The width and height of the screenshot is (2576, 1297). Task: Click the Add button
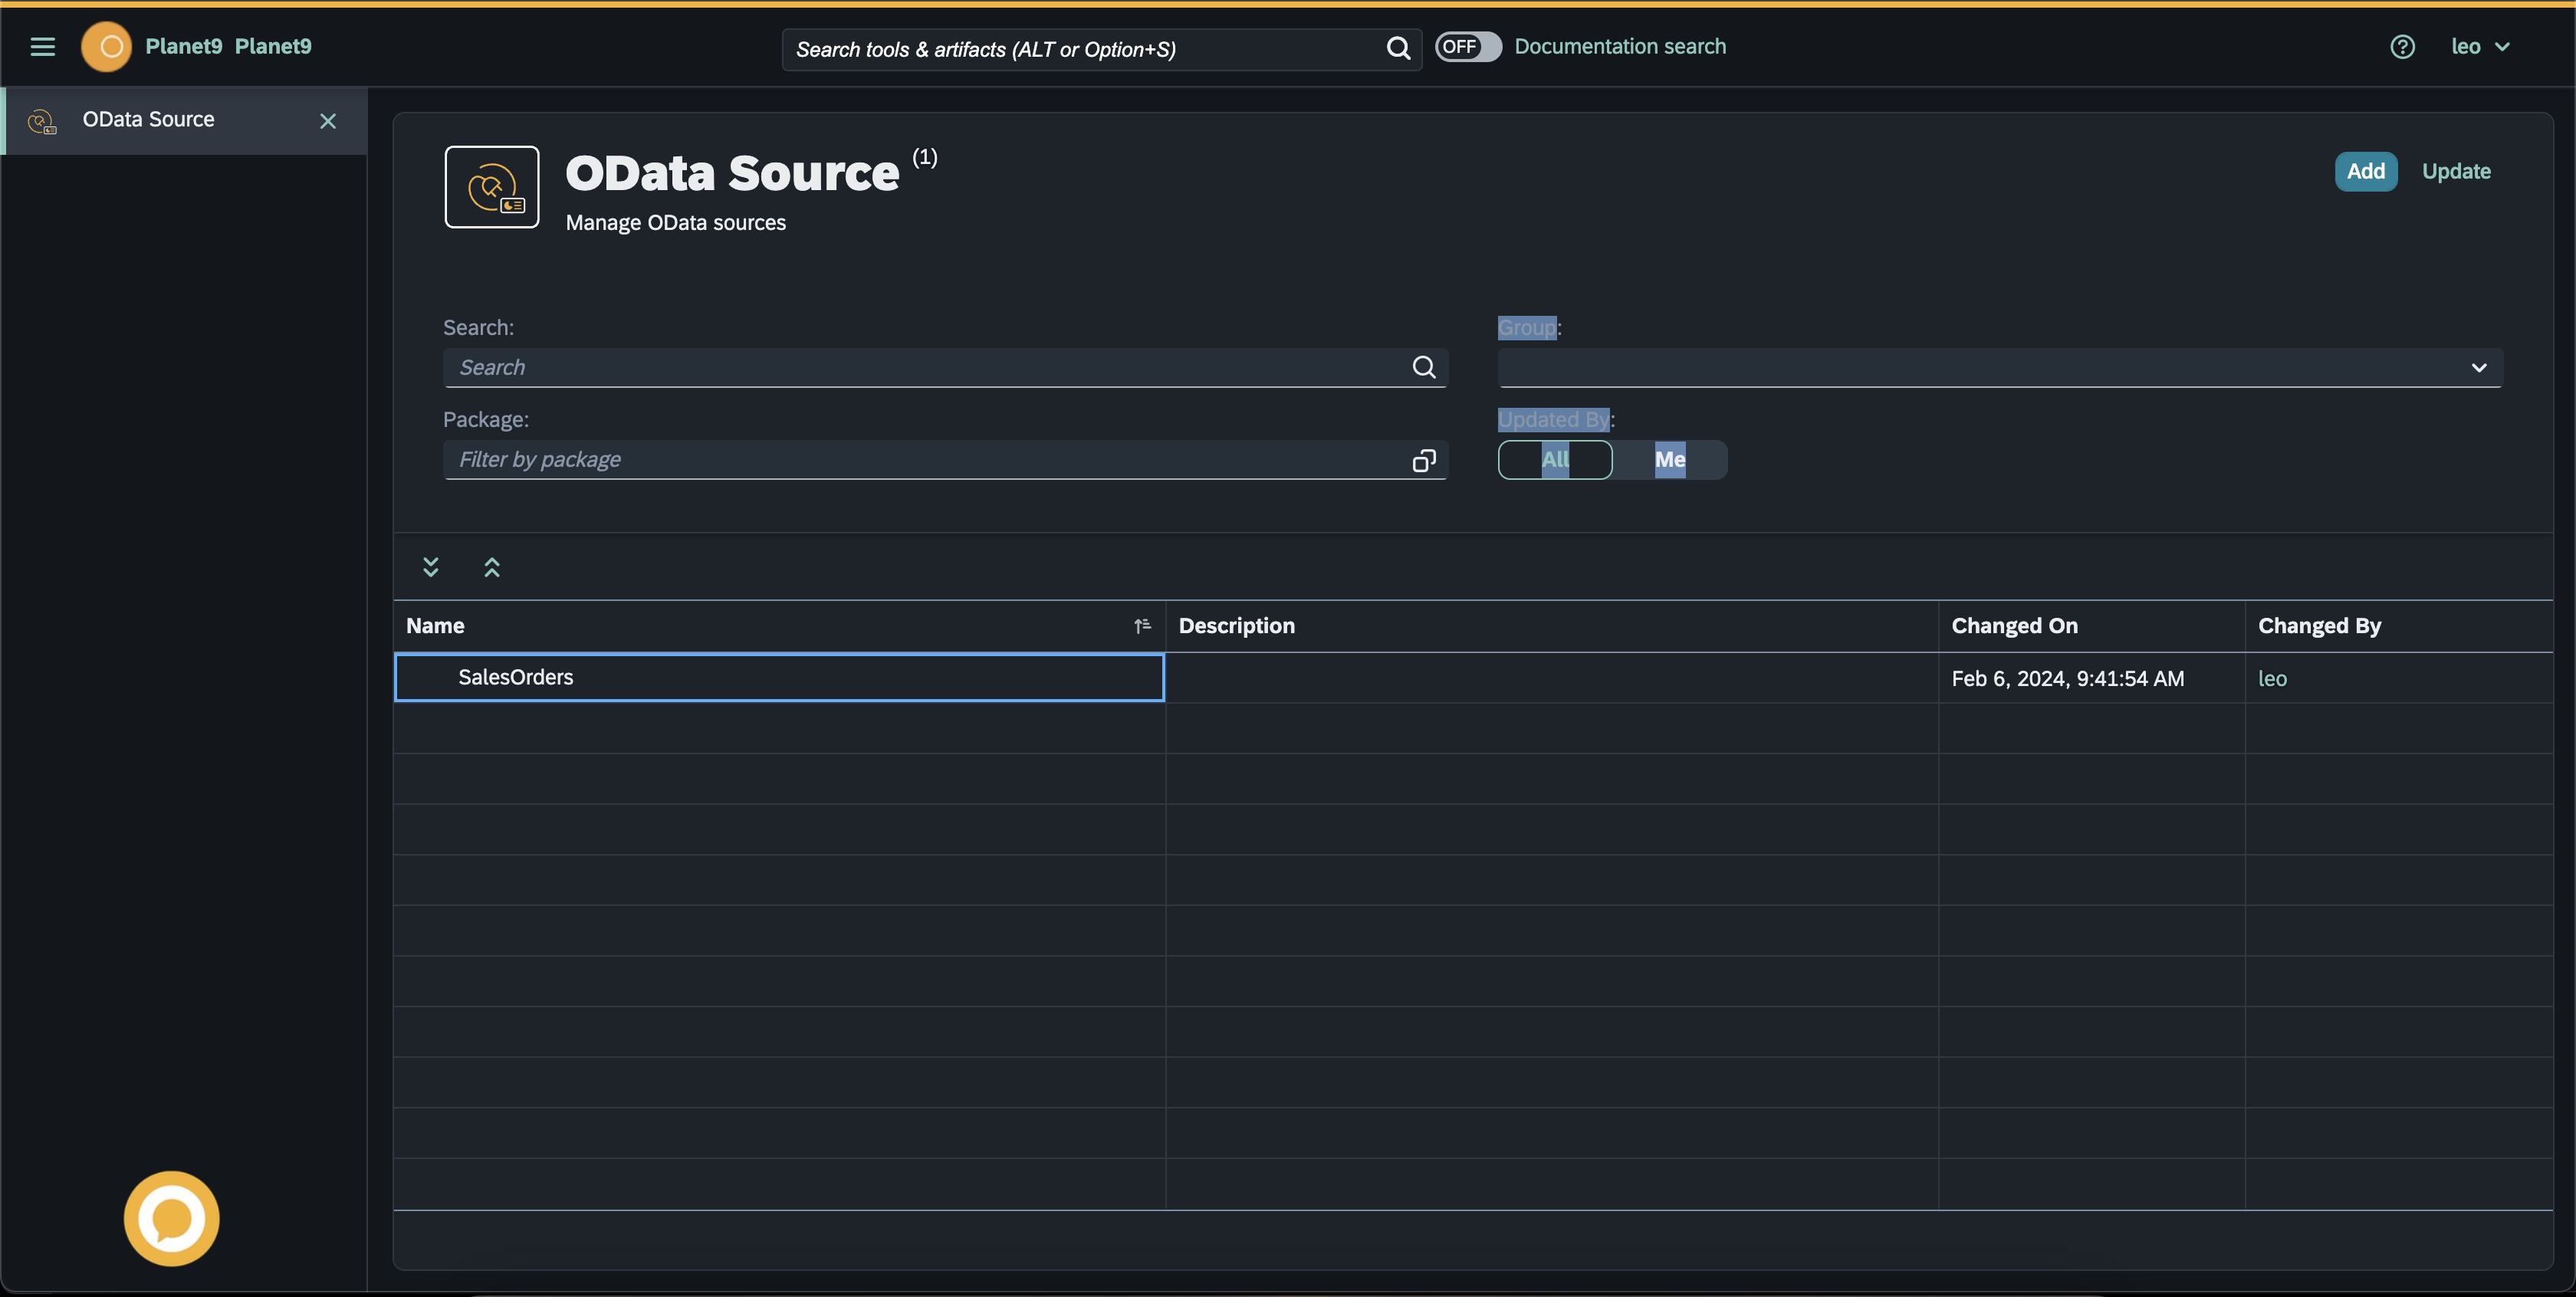point(2365,171)
